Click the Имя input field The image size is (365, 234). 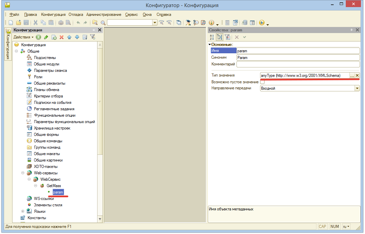pos(298,51)
